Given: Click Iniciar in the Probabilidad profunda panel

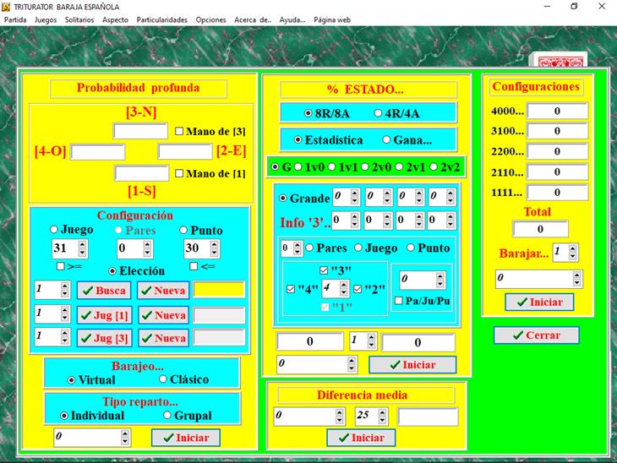Looking at the screenshot, I should point(186,438).
